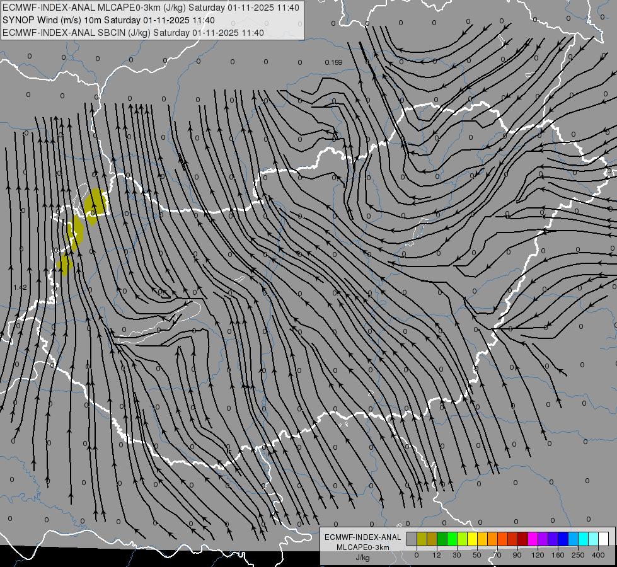Click the legend tick label 12

point(437,554)
